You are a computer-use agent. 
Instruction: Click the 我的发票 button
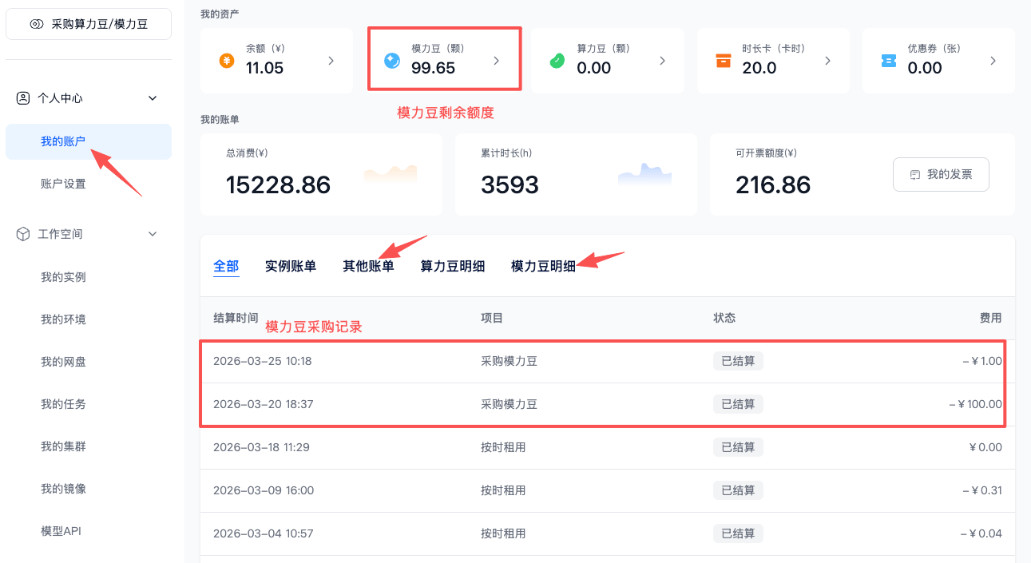pyautogui.click(x=941, y=174)
